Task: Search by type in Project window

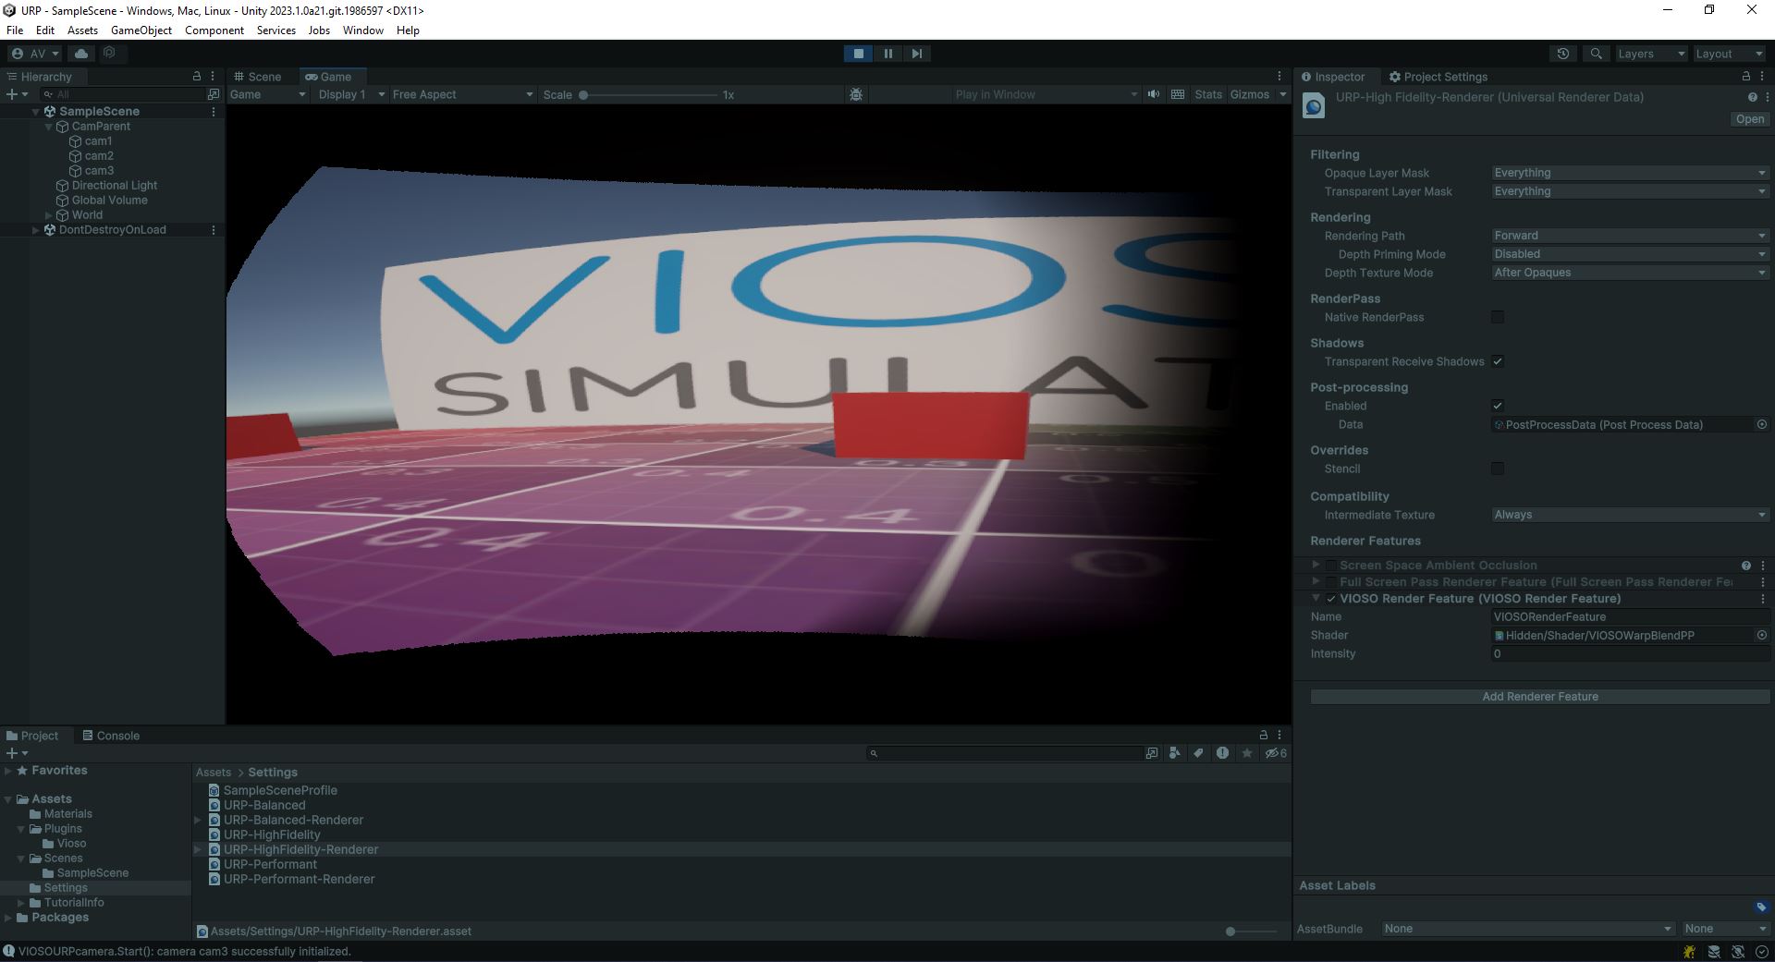Action: (1174, 753)
